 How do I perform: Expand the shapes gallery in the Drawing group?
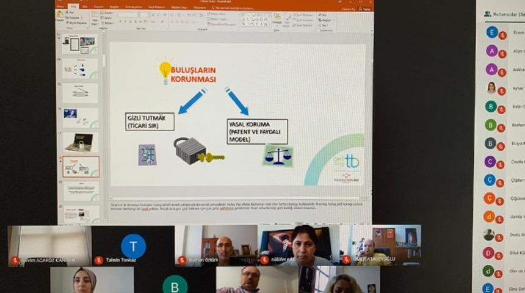point(269,24)
